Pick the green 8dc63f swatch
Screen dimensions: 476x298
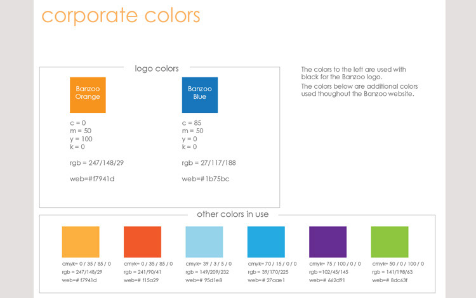(x=390, y=242)
